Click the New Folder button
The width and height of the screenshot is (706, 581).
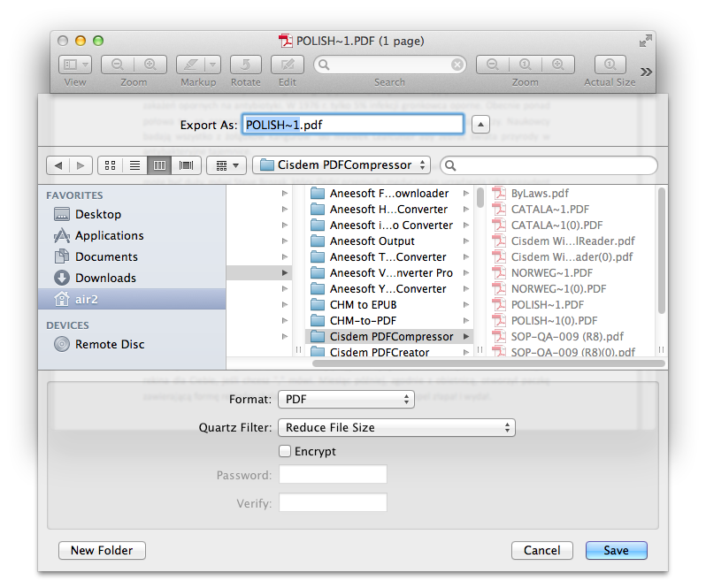(102, 550)
